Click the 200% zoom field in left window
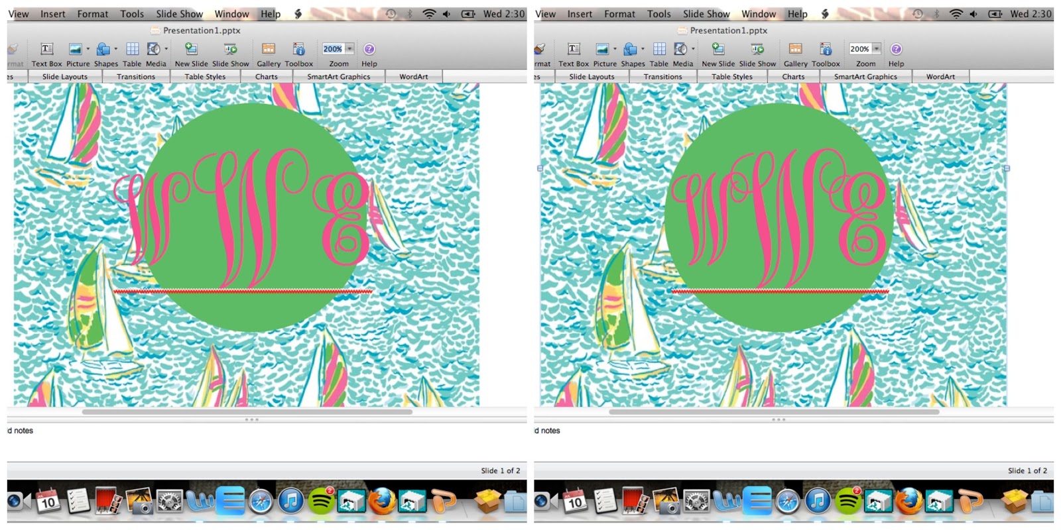 pos(332,48)
